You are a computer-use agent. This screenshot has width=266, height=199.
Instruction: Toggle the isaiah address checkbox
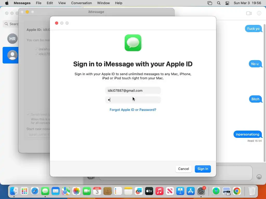(36, 49)
